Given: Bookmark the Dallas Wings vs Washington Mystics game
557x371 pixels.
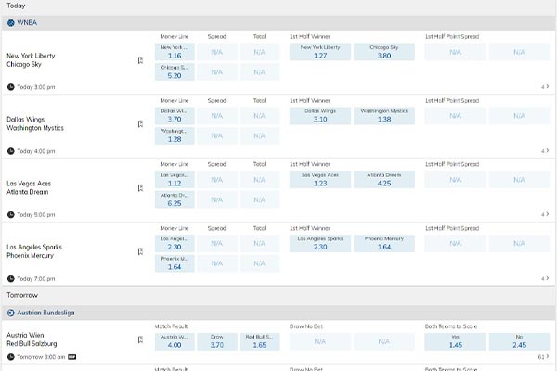Looking at the screenshot, I should tap(140, 124).
